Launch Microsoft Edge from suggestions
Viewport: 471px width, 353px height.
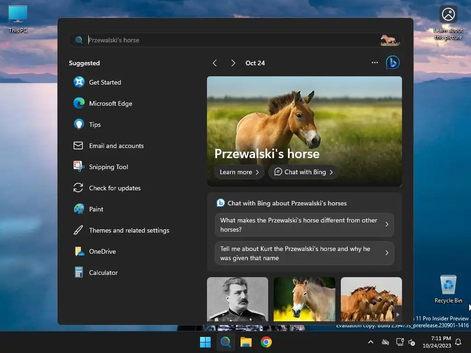(79, 103)
